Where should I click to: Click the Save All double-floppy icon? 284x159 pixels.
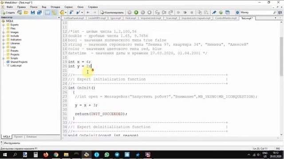(39, 12)
